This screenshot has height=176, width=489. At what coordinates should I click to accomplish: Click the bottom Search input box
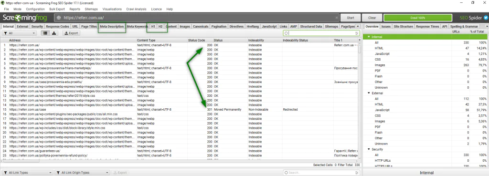(321, 173)
